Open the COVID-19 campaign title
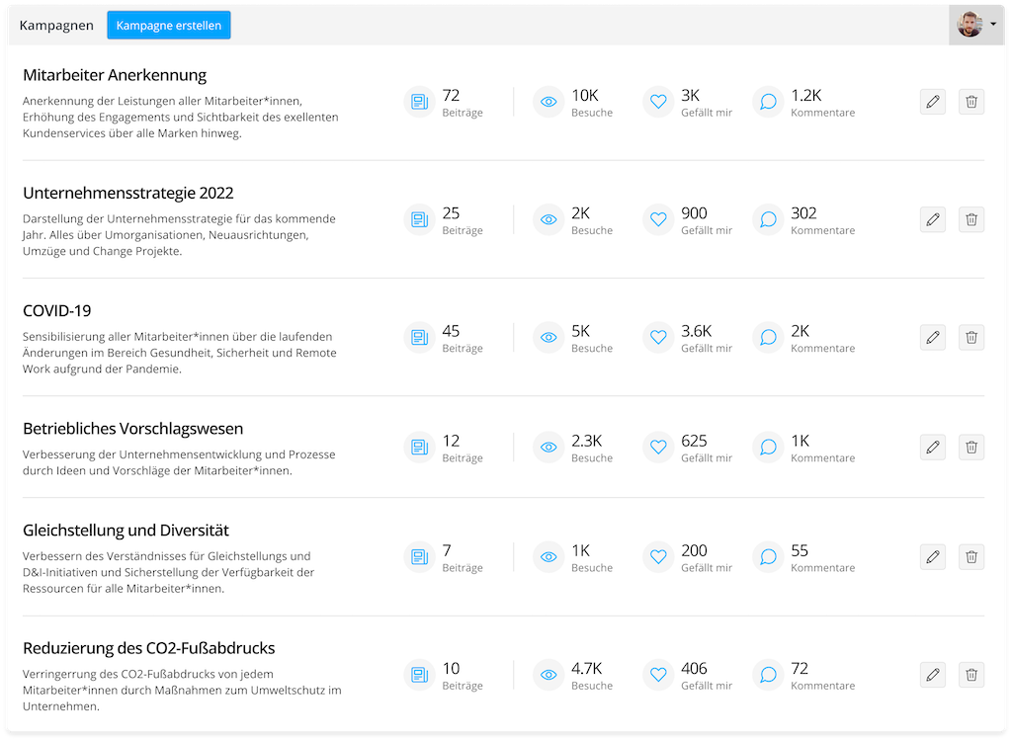The width and height of the screenshot is (1012, 741). tap(56, 310)
